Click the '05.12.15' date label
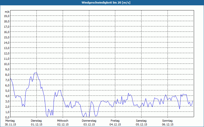The height and width of the screenshot is (127, 204). tap(142, 124)
